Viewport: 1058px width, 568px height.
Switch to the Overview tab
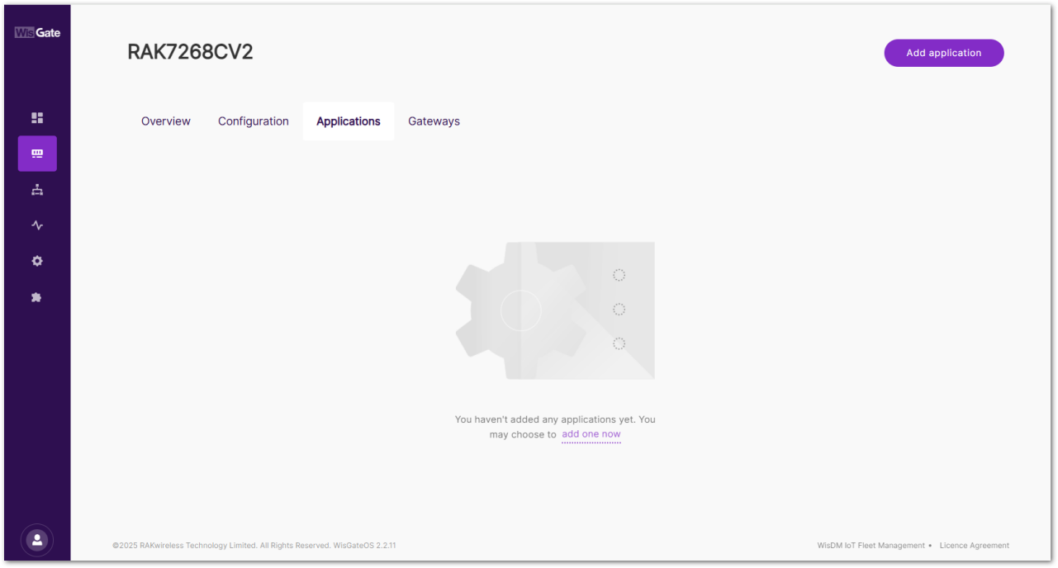[x=165, y=121]
